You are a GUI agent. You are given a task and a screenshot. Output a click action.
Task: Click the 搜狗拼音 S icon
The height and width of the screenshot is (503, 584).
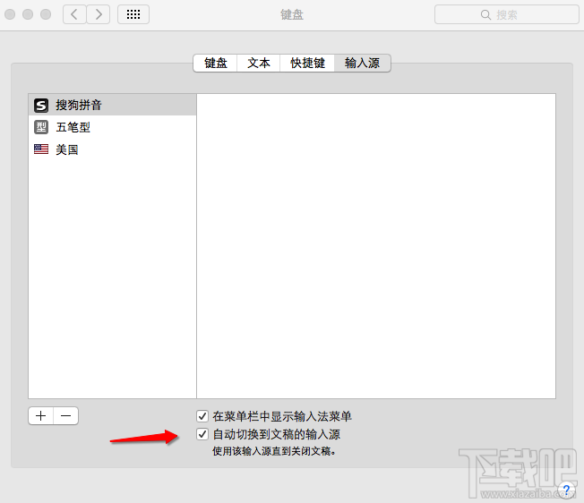point(41,106)
